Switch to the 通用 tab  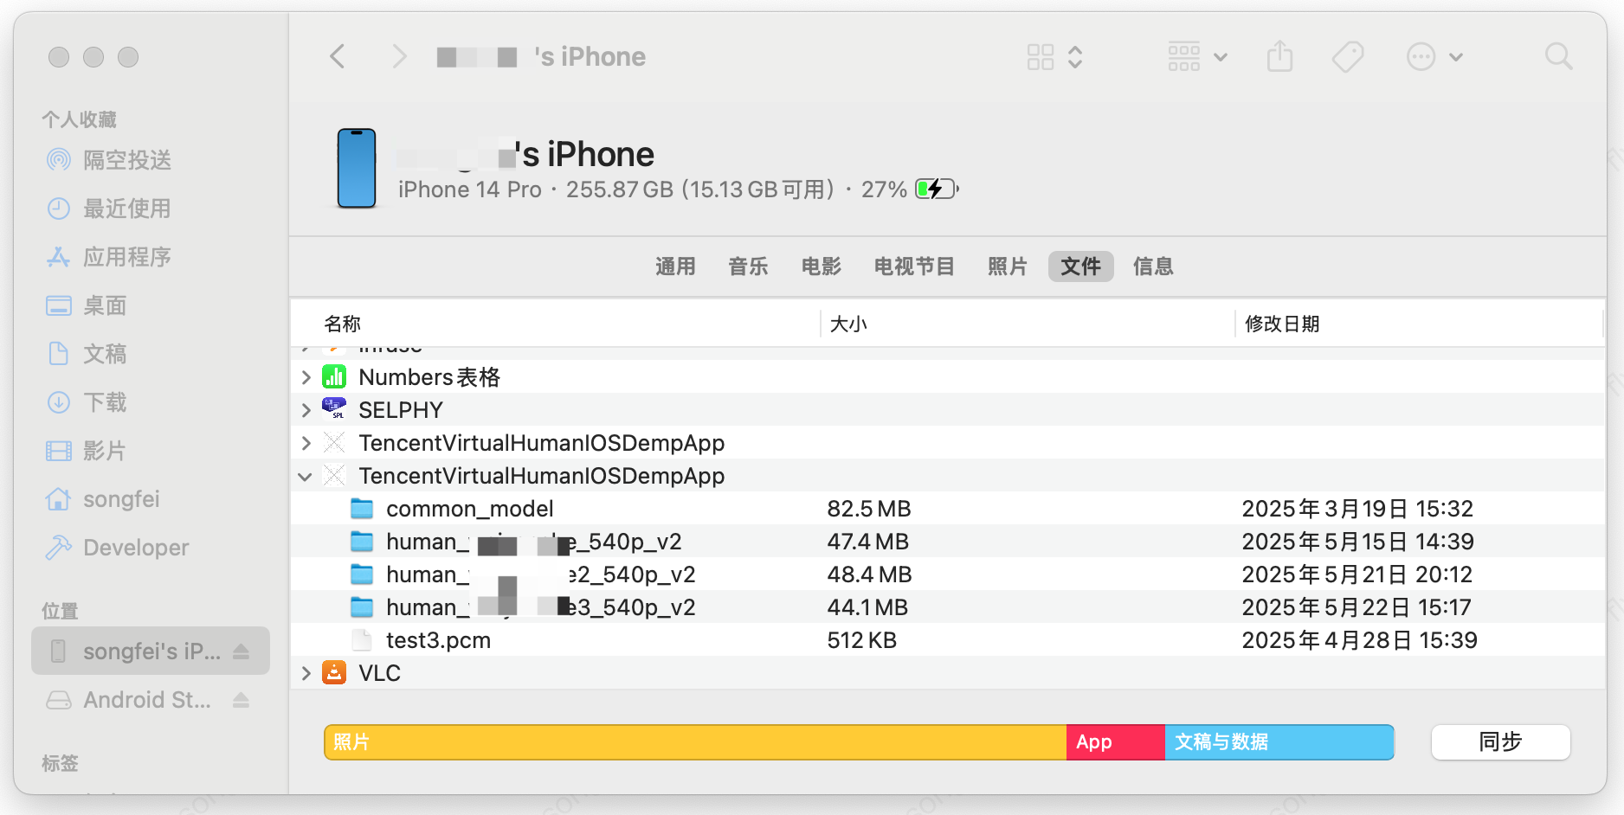(675, 266)
